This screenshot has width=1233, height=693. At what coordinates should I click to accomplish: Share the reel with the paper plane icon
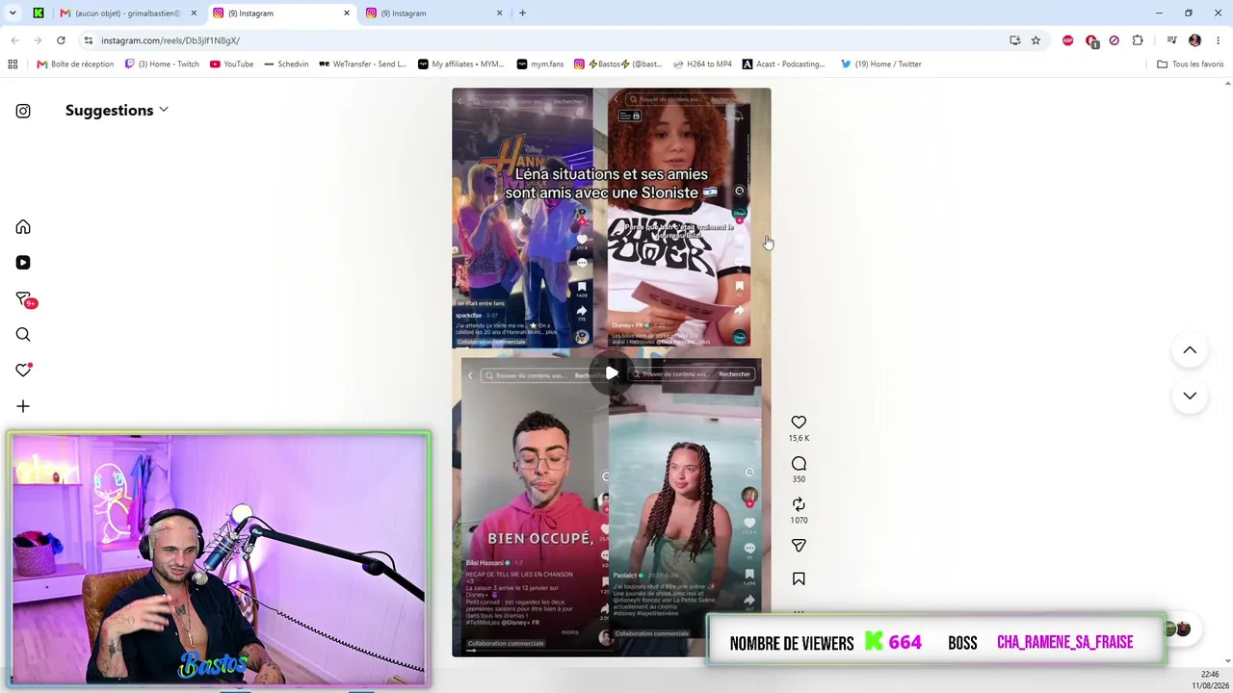click(x=799, y=546)
